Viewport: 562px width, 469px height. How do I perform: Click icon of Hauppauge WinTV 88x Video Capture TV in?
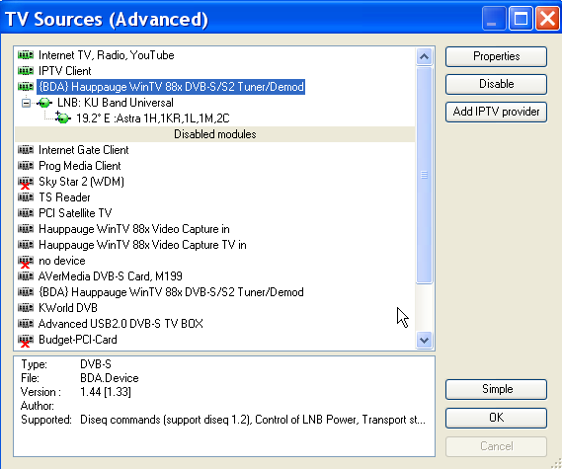[x=26, y=244]
